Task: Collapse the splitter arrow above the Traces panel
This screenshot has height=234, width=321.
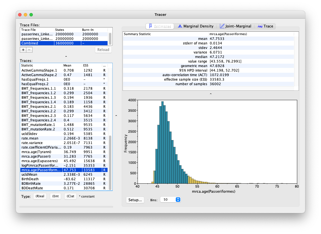Action: tap(66, 57)
